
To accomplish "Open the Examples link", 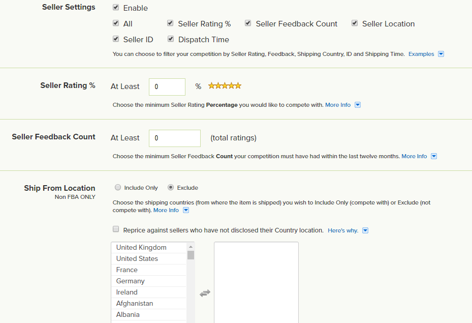I will click(421, 54).
